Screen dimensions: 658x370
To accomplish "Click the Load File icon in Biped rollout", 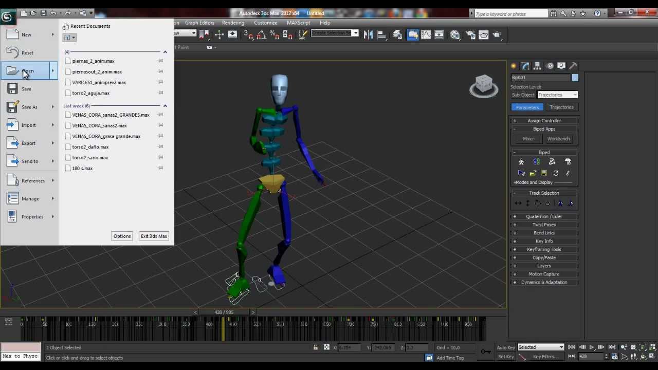I will click(533, 174).
